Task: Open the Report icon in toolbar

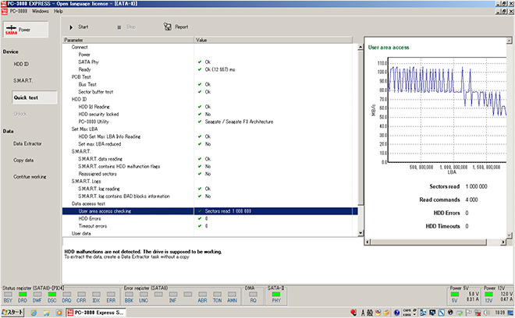Action: (168, 26)
